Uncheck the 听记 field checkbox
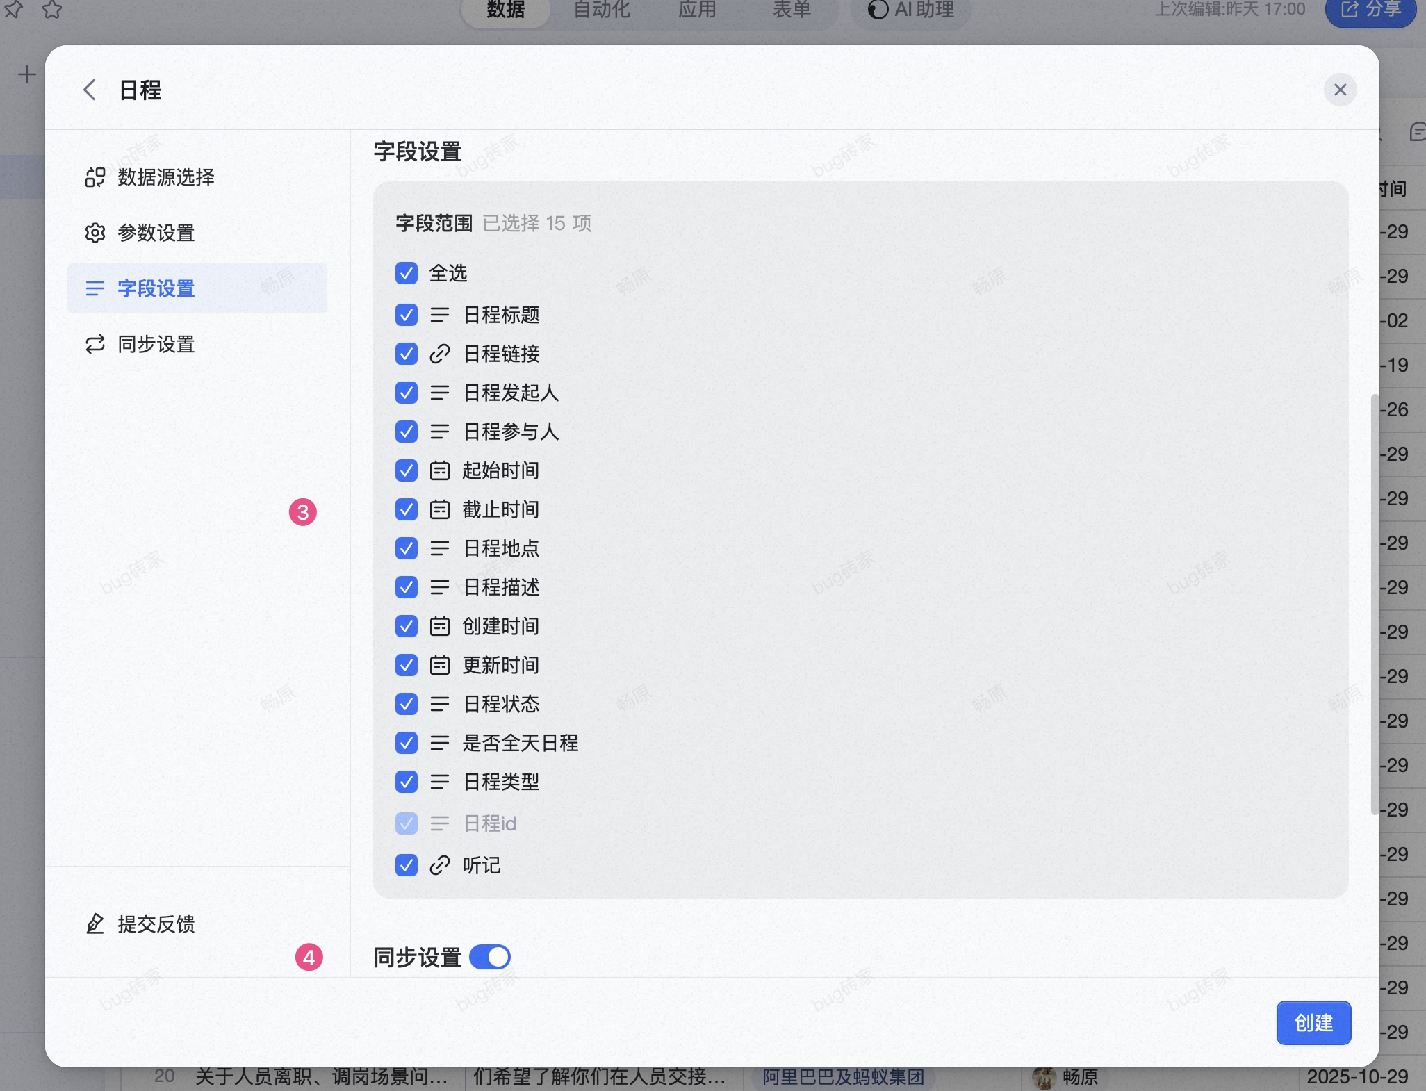Image resolution: width=1426 pixels, height=1091 pixels. [407, 865]
